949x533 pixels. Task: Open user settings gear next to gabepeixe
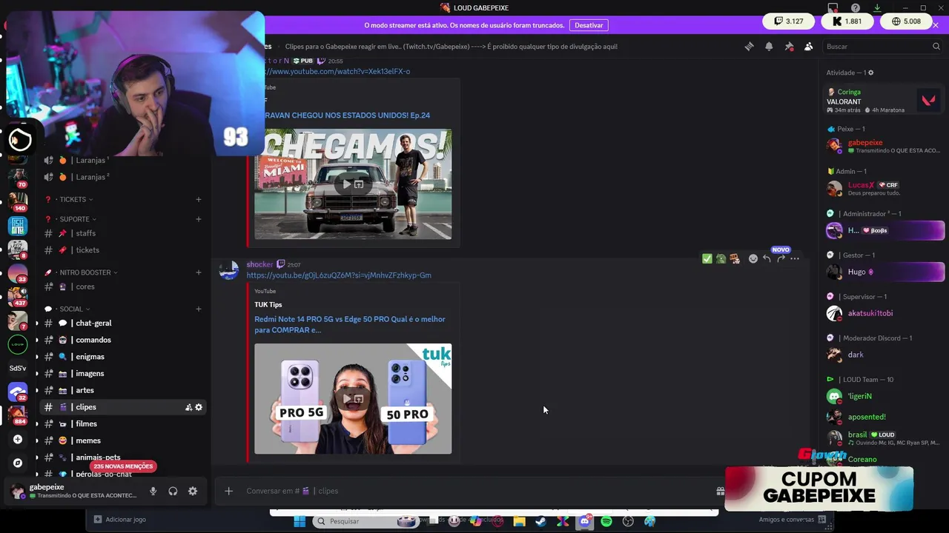[x=193, y=491]
